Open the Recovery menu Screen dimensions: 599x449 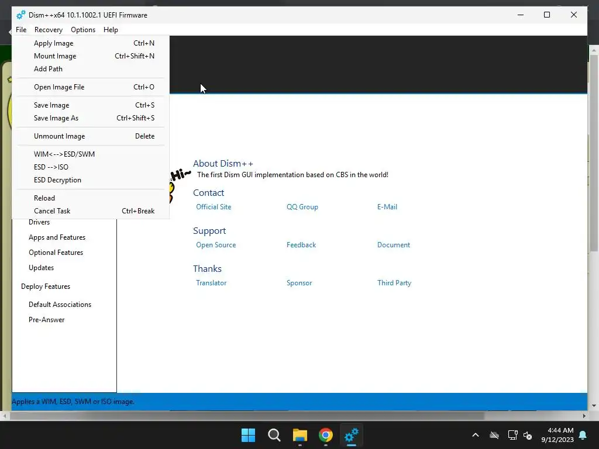pos(48,30)
